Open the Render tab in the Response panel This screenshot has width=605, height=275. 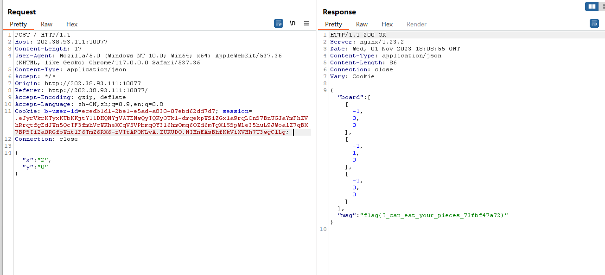coord(416,24)
